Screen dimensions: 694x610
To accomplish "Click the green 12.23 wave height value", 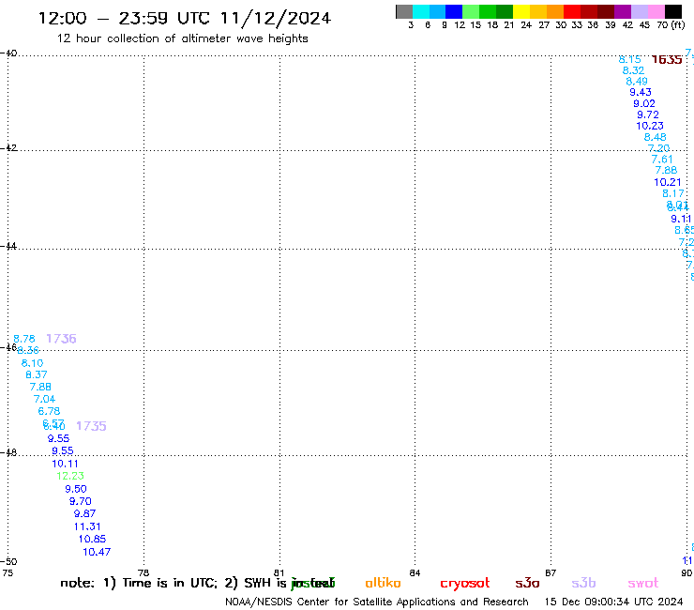I will (x=70, y=476).
